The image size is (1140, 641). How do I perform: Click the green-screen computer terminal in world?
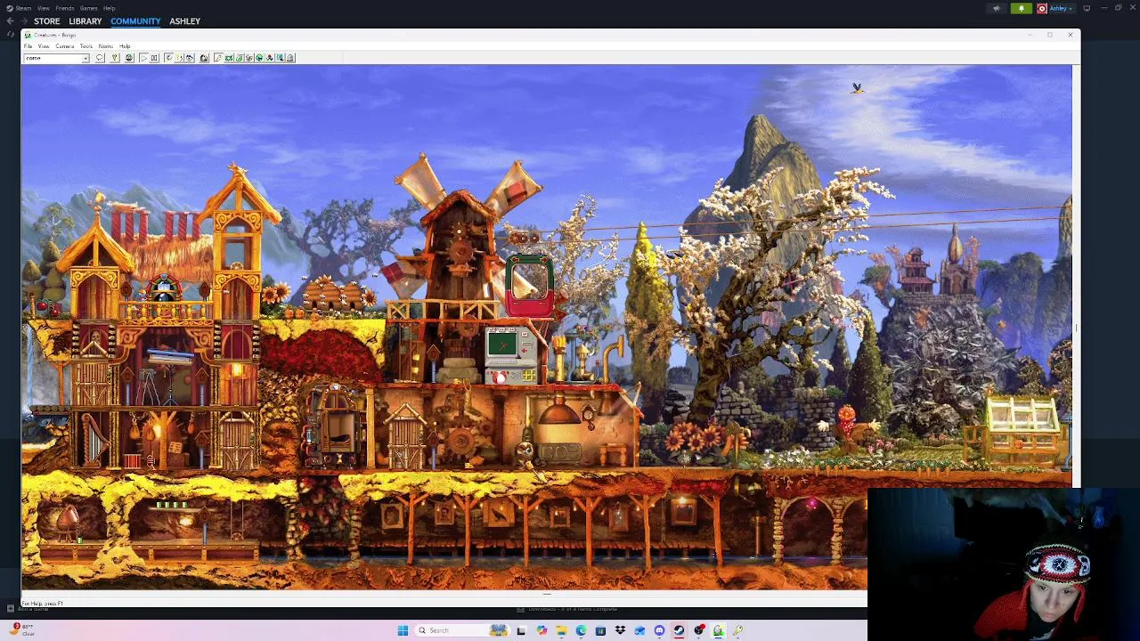tap(506, 345)
